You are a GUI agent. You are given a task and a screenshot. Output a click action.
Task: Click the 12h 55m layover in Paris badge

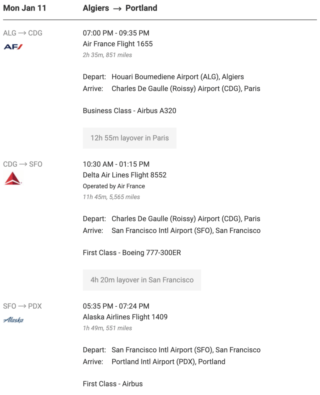(130, 138)
